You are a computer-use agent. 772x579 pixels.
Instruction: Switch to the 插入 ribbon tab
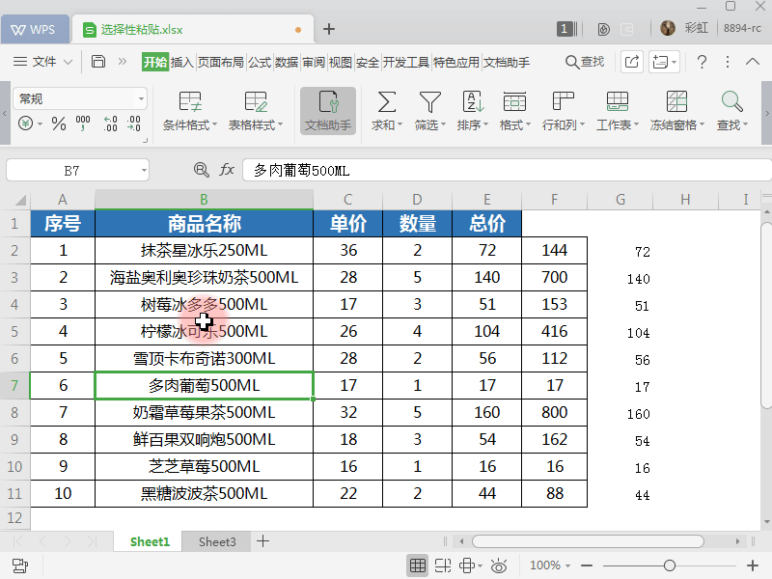point(181,60)
